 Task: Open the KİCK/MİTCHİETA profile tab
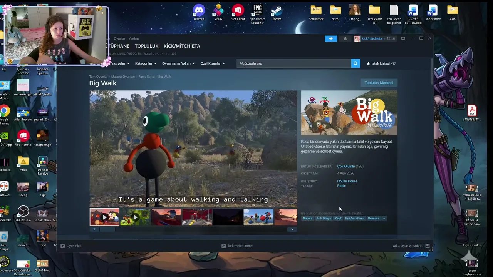182,46
